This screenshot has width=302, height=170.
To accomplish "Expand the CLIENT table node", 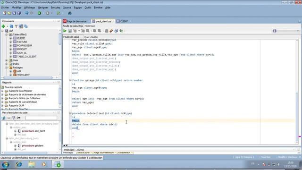I will click(10, 38).
